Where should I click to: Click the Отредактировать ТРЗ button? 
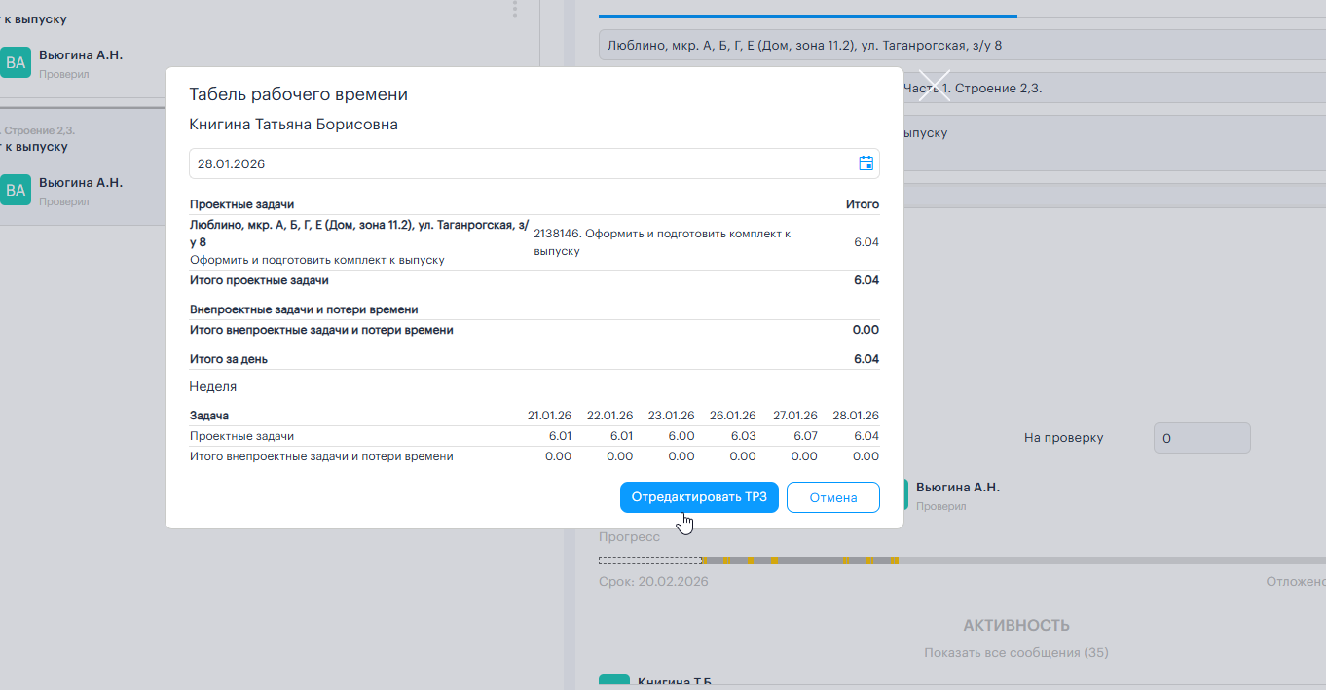699,497
